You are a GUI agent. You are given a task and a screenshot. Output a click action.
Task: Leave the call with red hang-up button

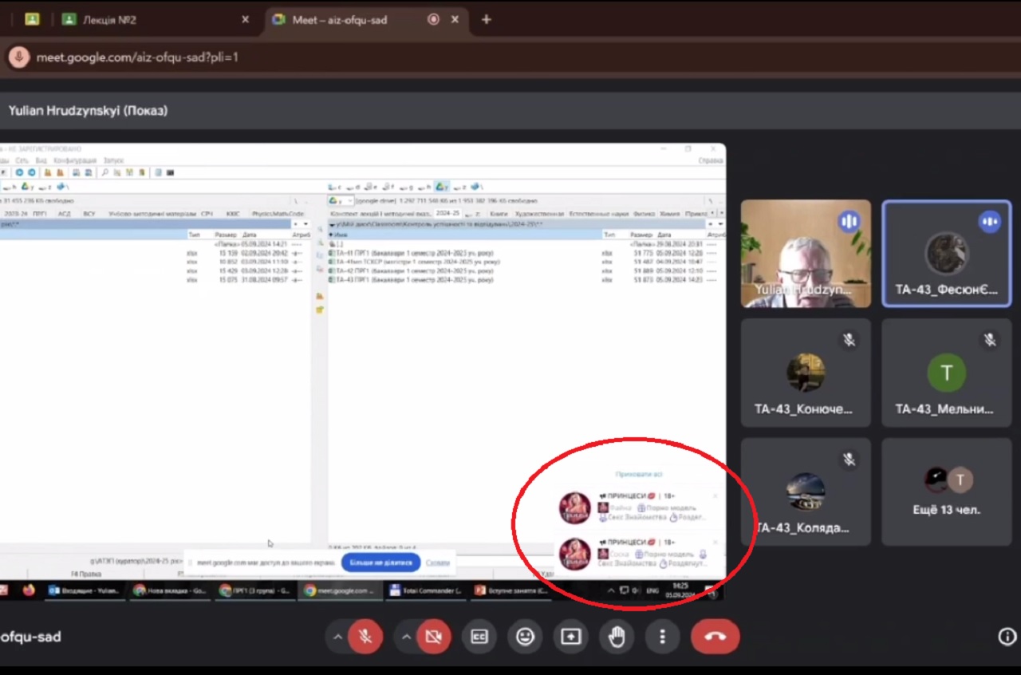715,637
